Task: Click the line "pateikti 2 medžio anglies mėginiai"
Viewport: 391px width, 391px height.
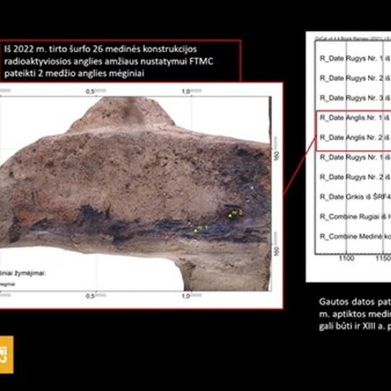Action: click(75, 73)
